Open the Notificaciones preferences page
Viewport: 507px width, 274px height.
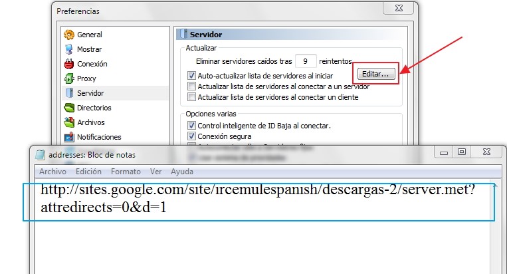pyautogui.click(x=99, y=137)
